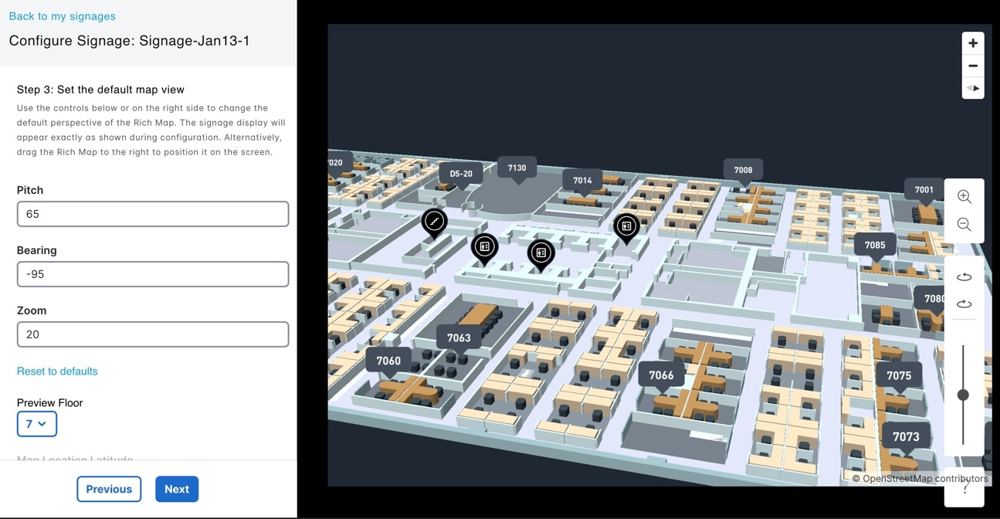Click the Zoom input field
The height and width of the screenshot is (519, 1000).
tap(153, 334)
